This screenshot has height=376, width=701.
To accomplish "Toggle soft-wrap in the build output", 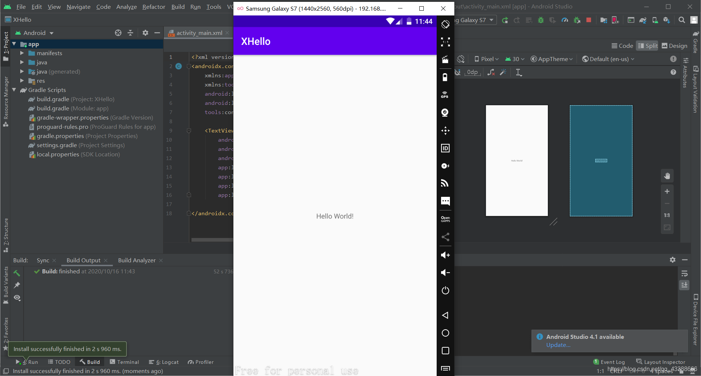I will coord(684,273).
